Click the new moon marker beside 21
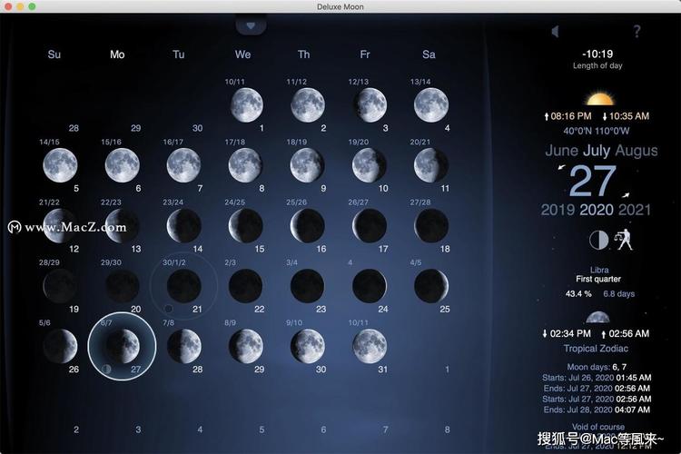The image size is (681, 454). point(169,309)
